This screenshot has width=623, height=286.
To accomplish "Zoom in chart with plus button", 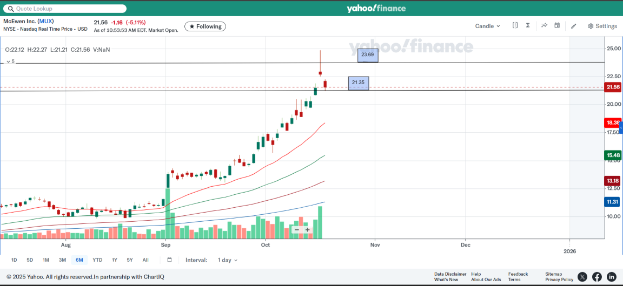I will [308, 230].
